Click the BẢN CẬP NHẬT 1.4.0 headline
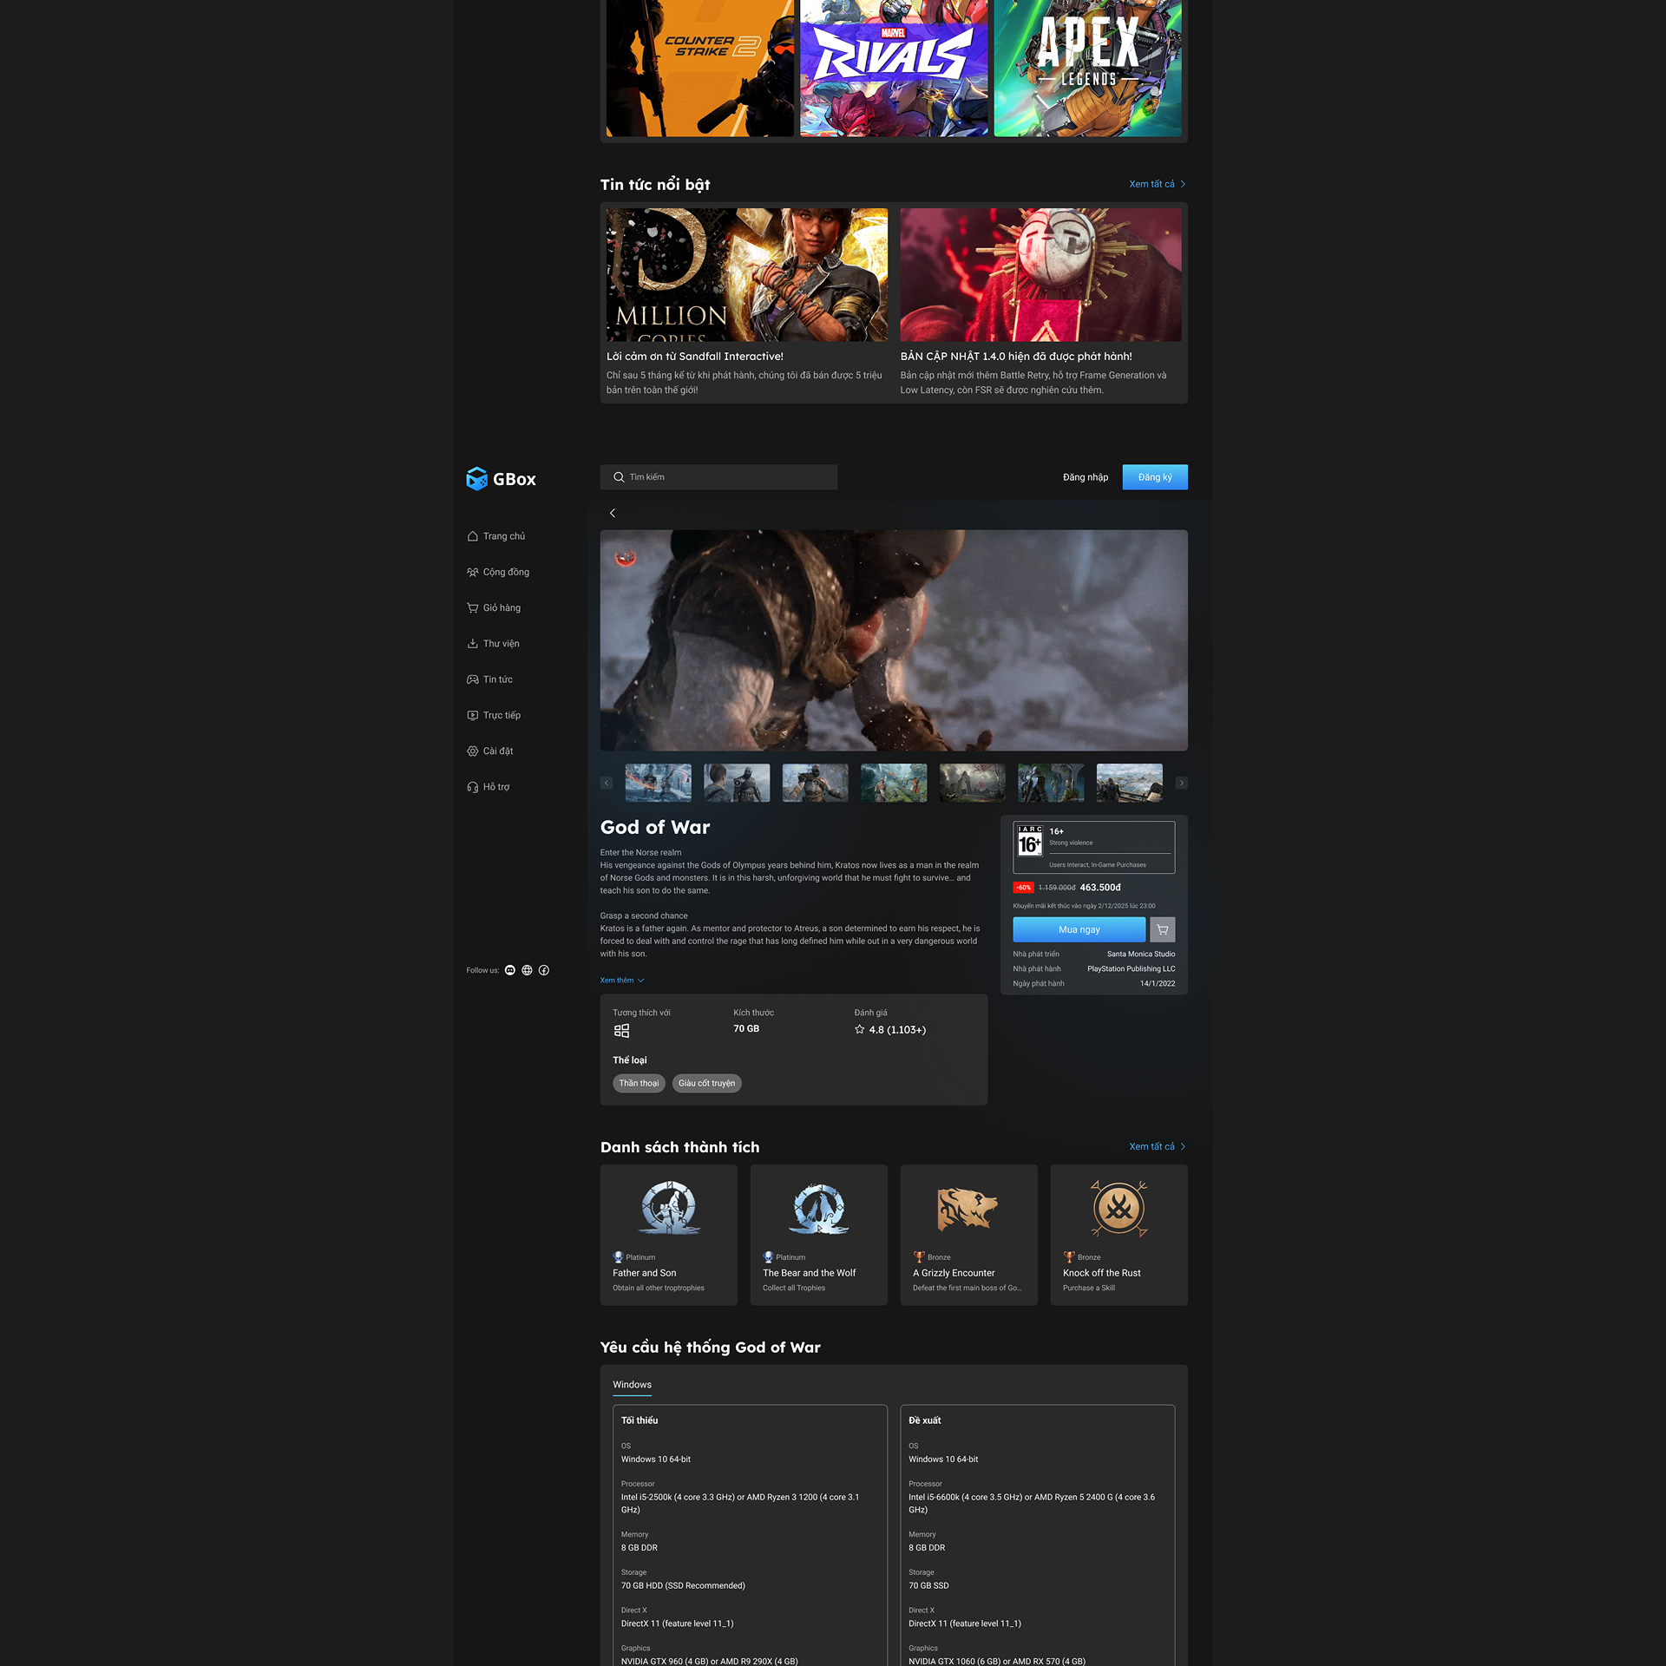This screenshot has width=1666, height=1666. tap(1016, 357)
